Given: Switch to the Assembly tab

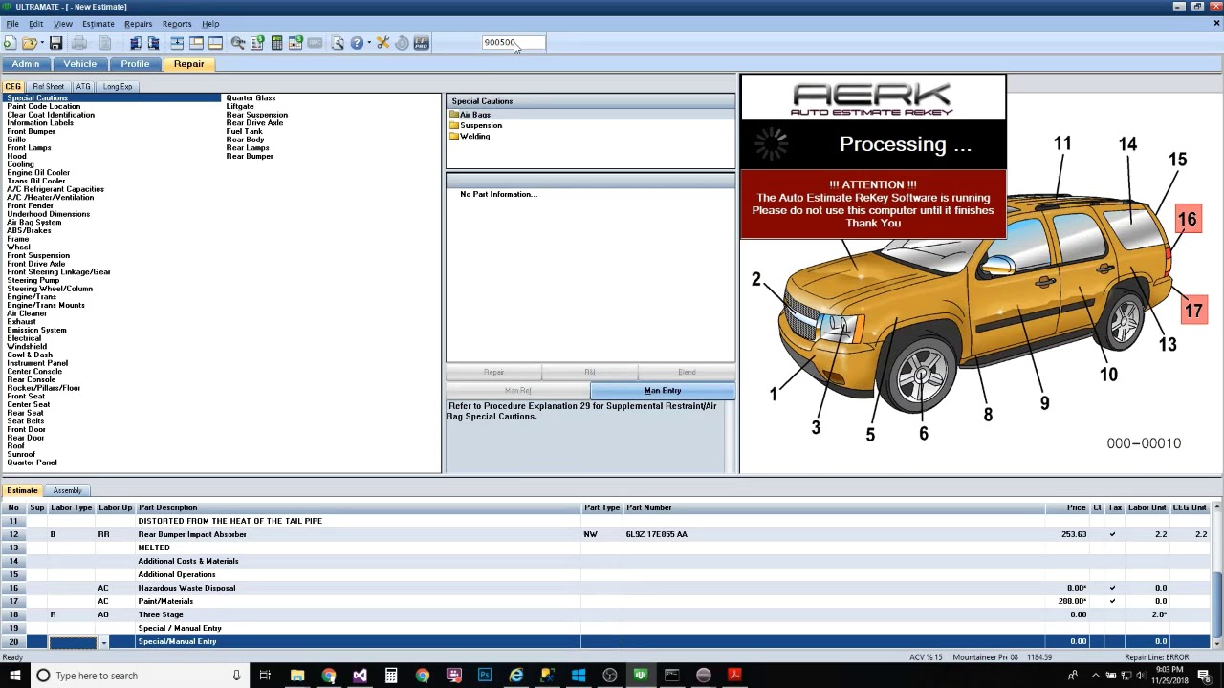Looking at the screenshot, I should 67,491.
